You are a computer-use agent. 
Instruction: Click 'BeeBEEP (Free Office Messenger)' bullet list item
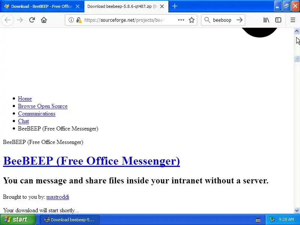58,129
